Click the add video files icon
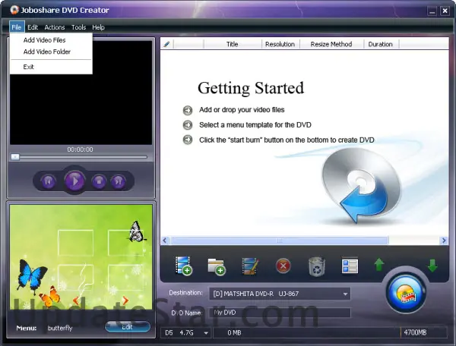This screenshot has height=346, width=456. coord(183,266)
